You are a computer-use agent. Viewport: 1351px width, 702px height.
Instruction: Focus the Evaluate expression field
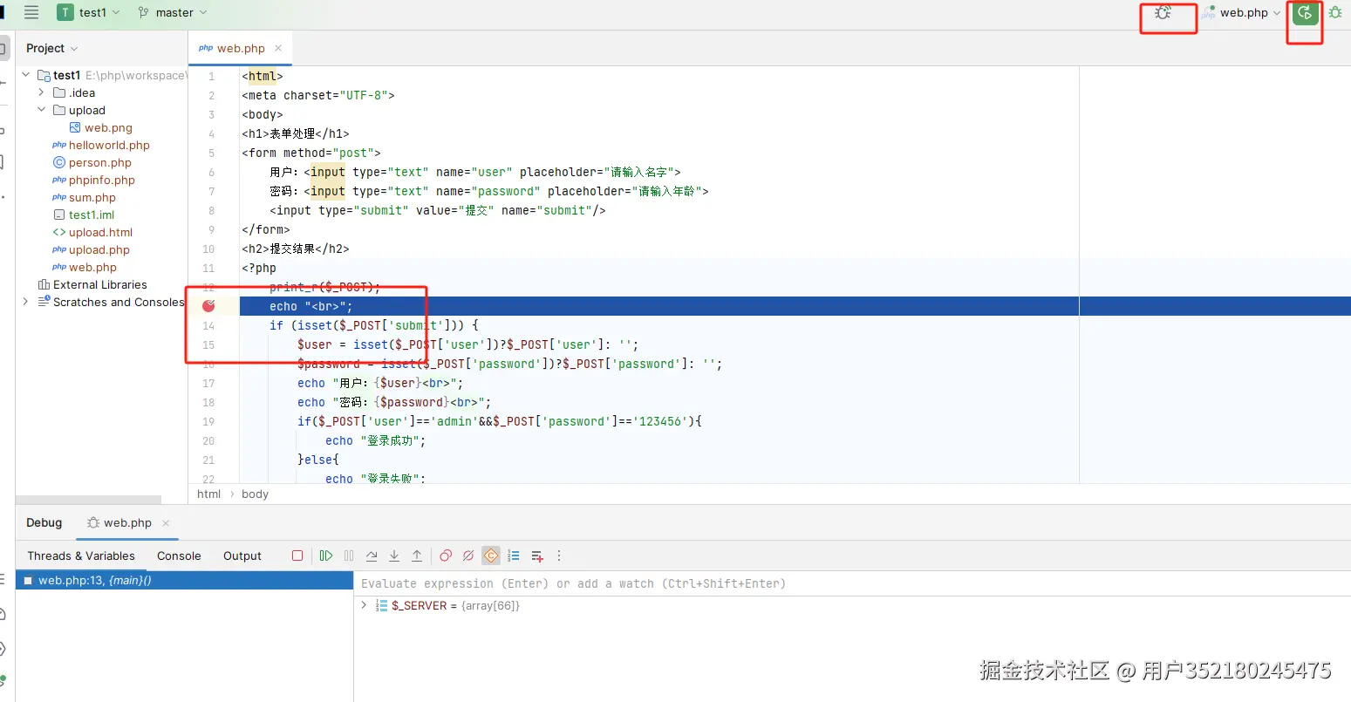pyautogui.click(x=852, y=583)
